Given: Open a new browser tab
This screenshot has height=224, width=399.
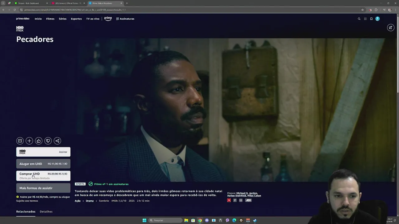Looking at the screenshot, I should tap(127, 3).
